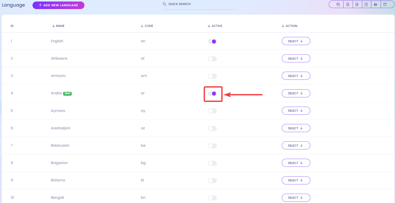Click the code cell 'bi'

tap(143, 180)
